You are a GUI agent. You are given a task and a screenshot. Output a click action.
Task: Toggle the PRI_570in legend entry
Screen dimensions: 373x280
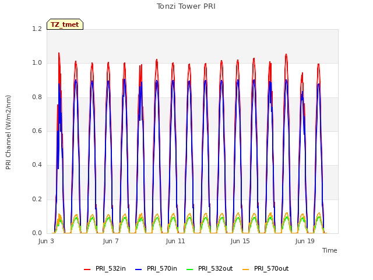(156, 269)
